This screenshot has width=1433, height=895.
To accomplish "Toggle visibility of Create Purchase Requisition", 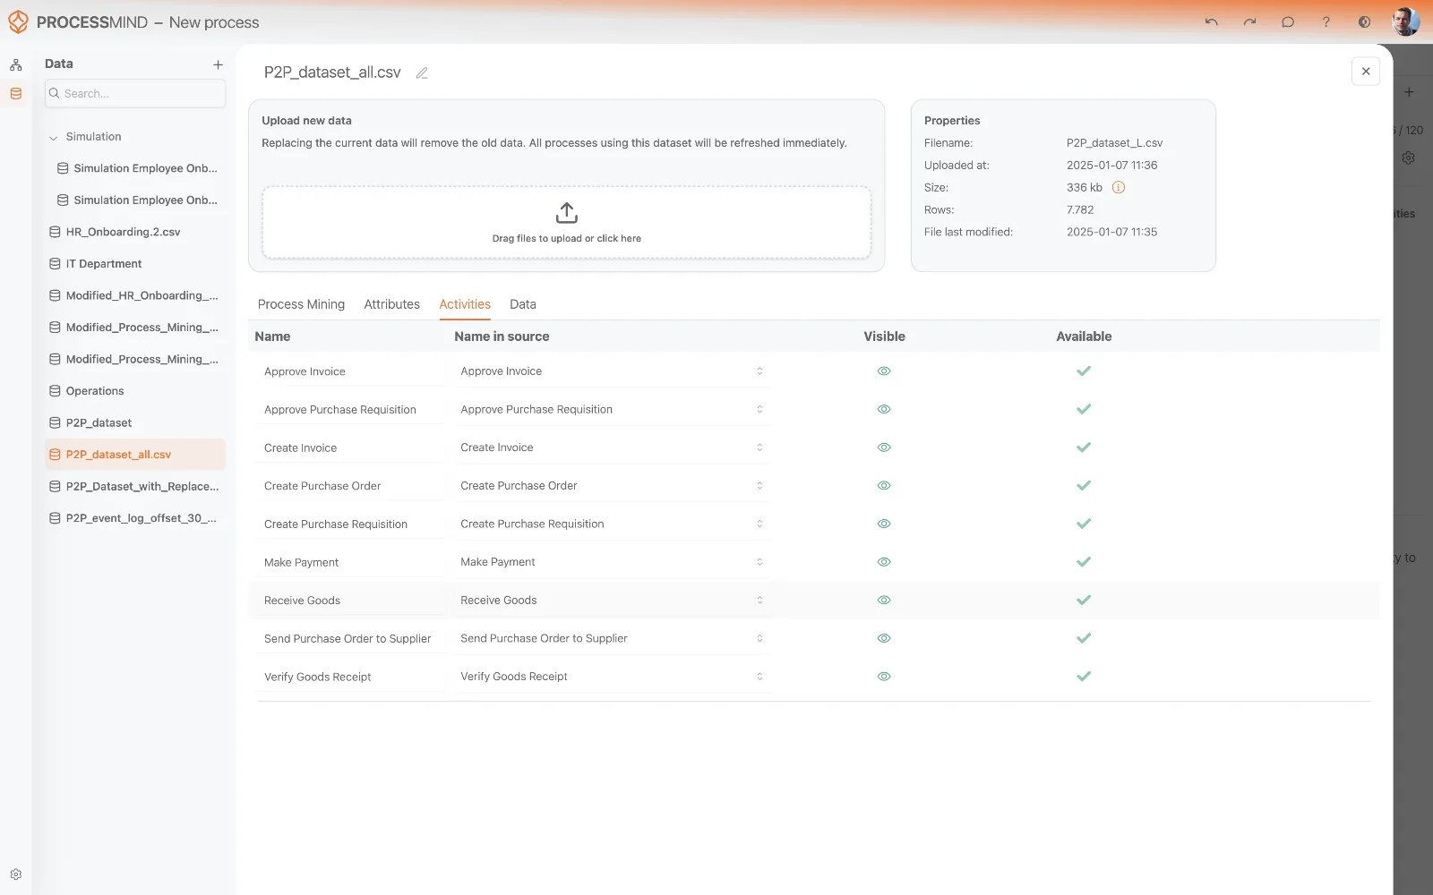I will tap(884, 524).
